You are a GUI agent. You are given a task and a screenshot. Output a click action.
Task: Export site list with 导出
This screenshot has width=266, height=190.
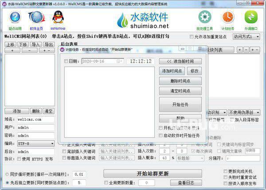click(49, 44)
